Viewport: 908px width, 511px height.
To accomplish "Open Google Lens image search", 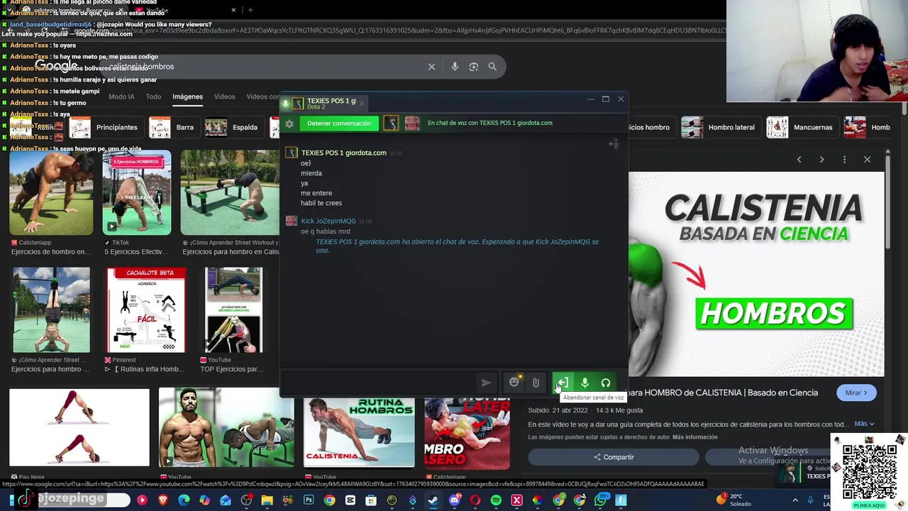I will pos(474,67).
